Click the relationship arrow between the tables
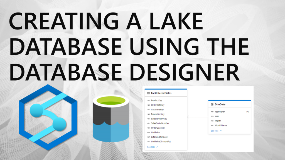Image resolution: width=285 pixels, height=160 pixels. (x=198, y=117)
